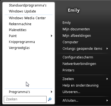The width and height of the screenshot is (111, 106).
Task: Open the Zoeken menu entry on the right
Action: [68, 79]
